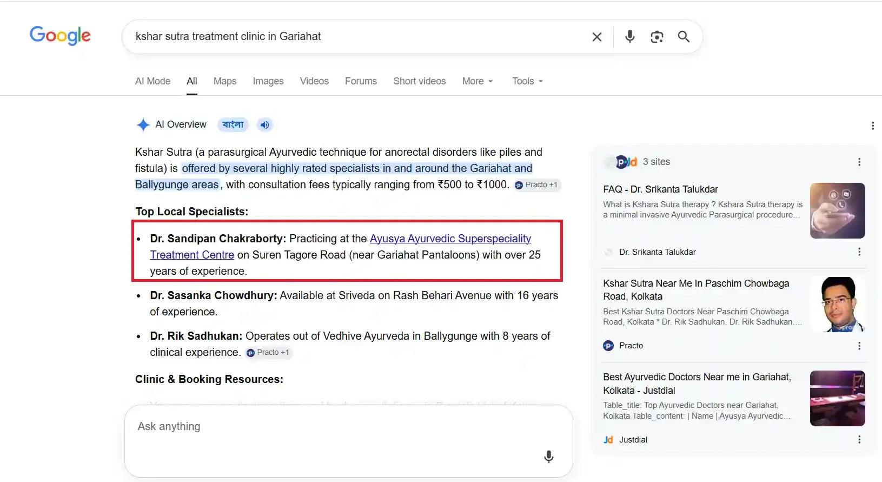
Task: Click the Top Local Specialists heading
Action: tap(192, 212)
